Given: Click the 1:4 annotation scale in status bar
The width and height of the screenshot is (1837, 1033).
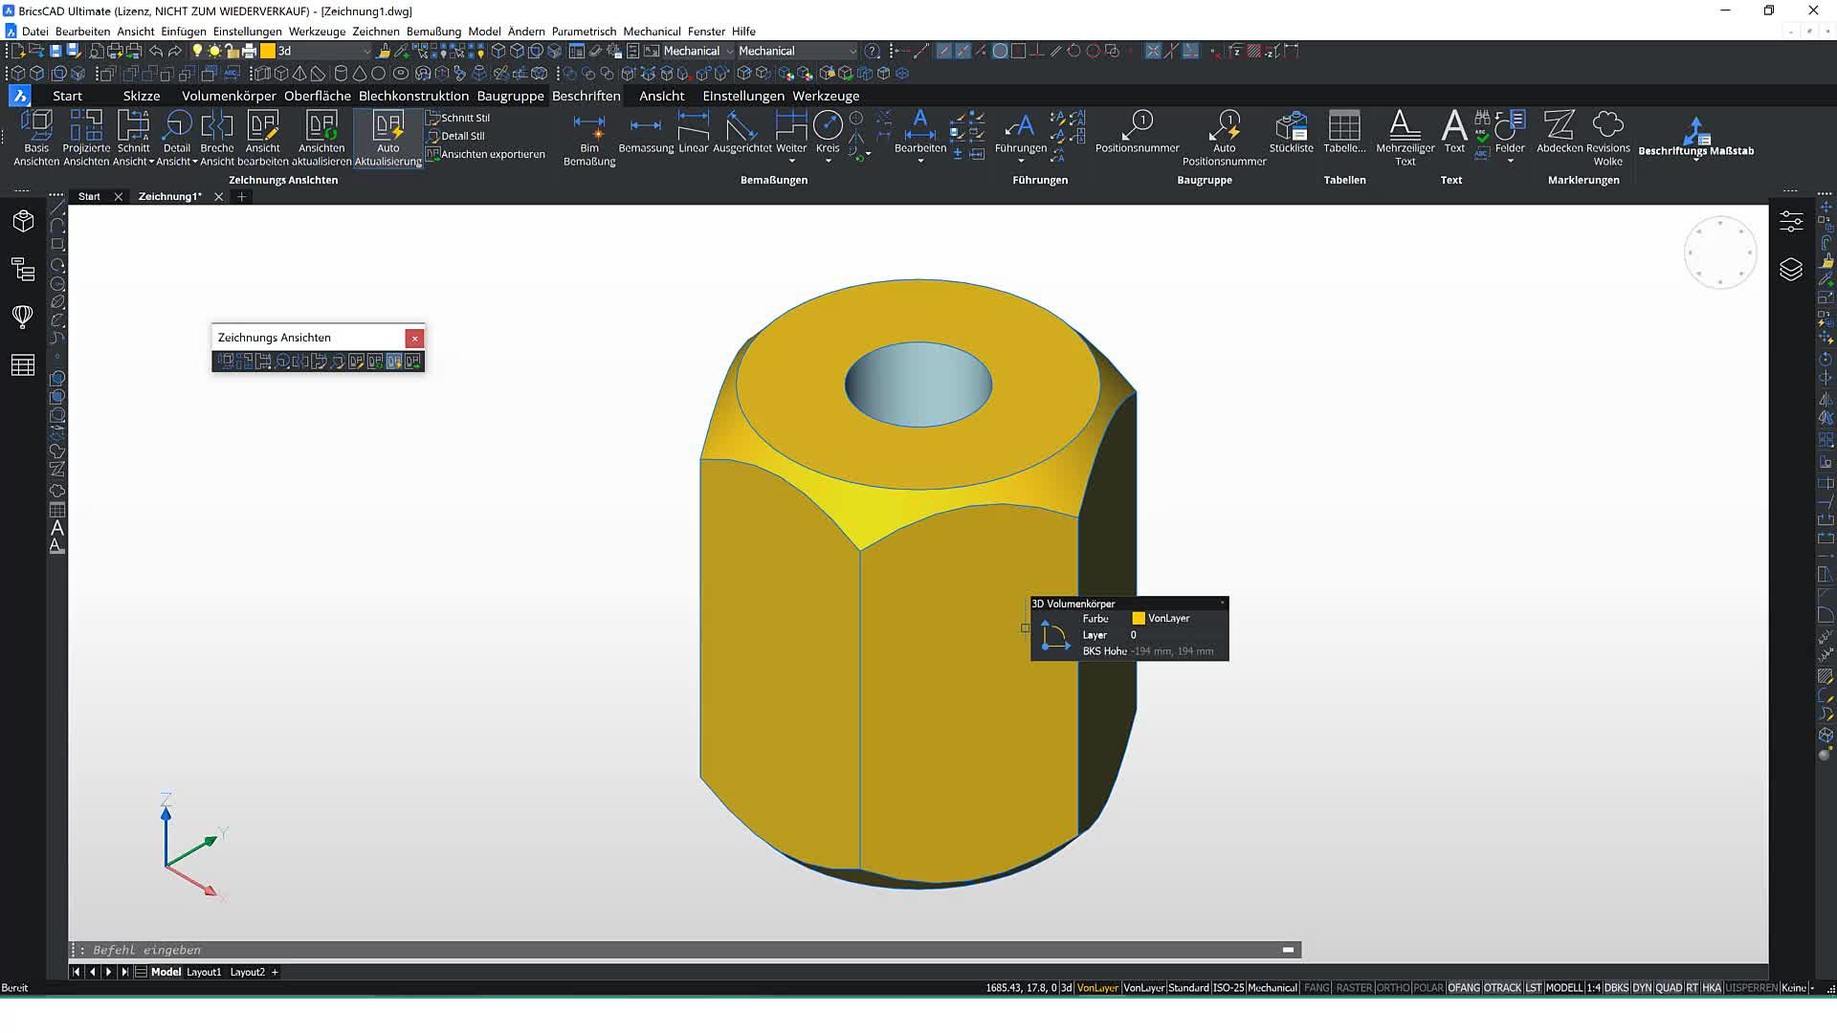Looking at the screenshot, I should tap(1593, 988).
